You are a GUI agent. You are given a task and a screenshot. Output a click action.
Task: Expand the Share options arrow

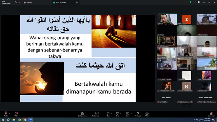tap(132, 113)
